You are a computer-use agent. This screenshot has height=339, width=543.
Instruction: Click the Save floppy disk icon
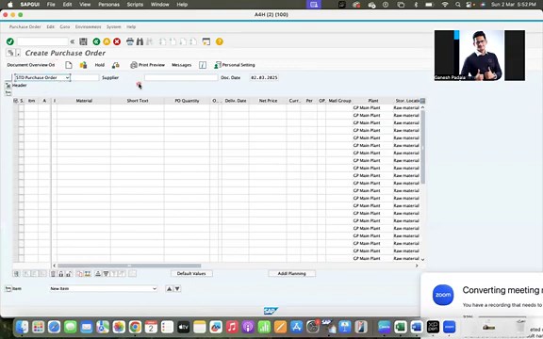point(83,41)
